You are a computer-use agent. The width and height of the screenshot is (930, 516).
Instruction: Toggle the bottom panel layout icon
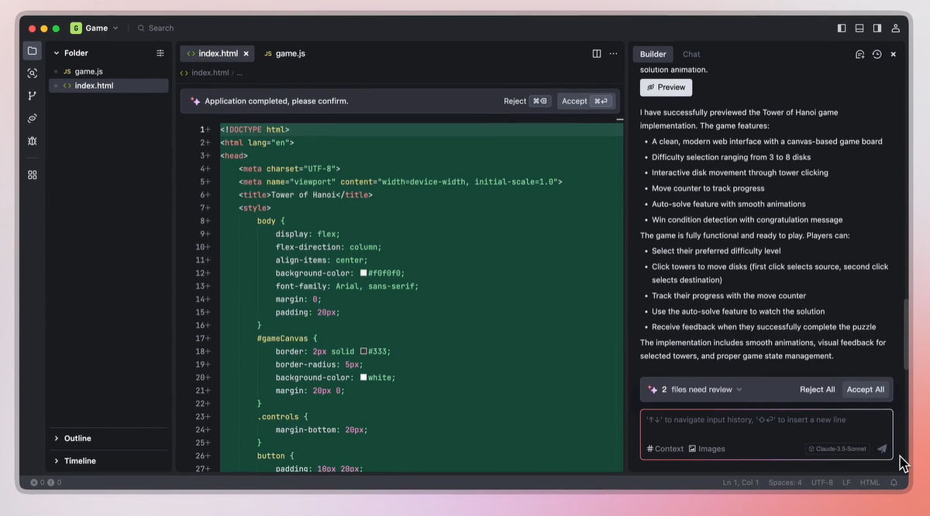tap(859, 28)
